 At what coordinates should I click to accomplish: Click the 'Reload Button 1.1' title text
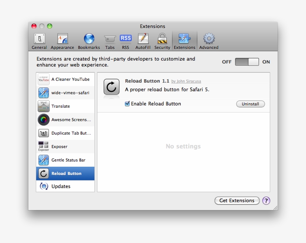[147, 81]
